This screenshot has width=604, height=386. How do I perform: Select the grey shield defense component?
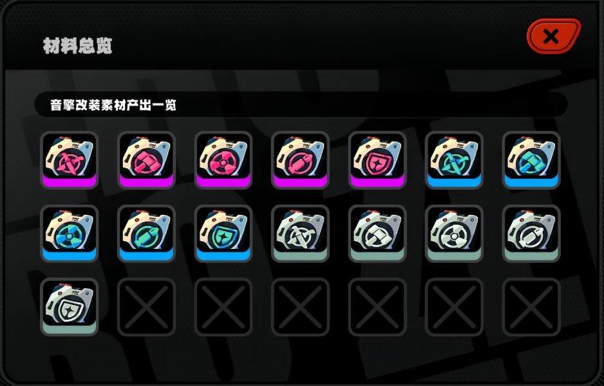[x=70, y=307]
